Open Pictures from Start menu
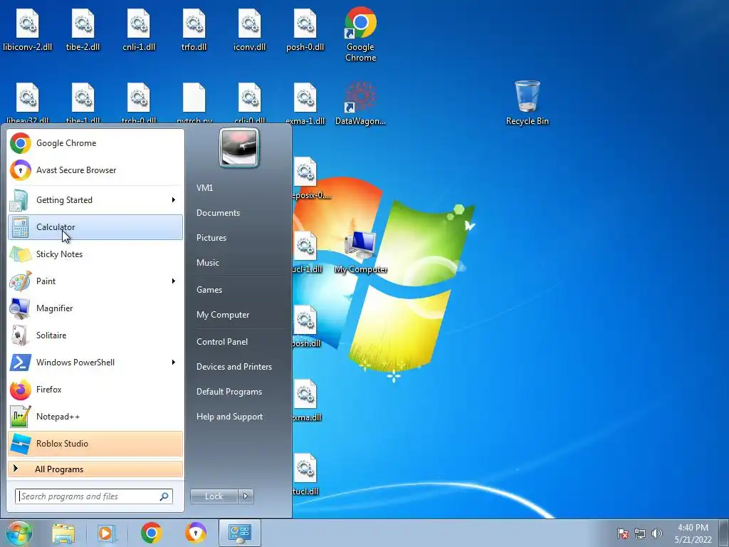Screen dimensions: 729x547 click(x=211, y=238)
